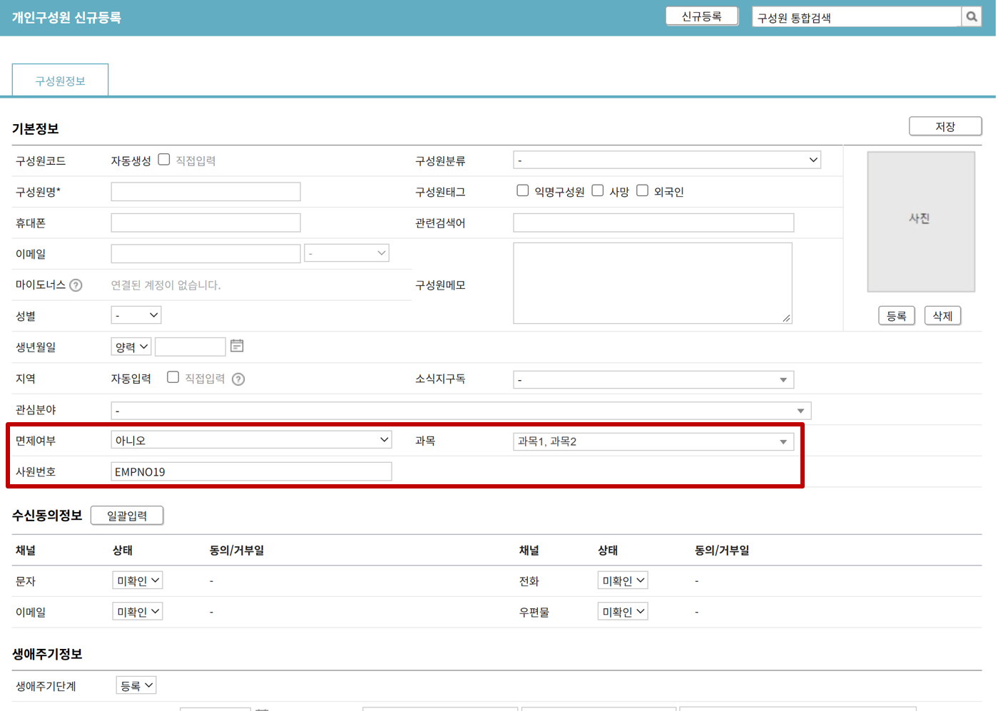The width and height of the screenshot is (998, 711).
Task: Open the 생애주기단계 dropdown
Action: 136,686
